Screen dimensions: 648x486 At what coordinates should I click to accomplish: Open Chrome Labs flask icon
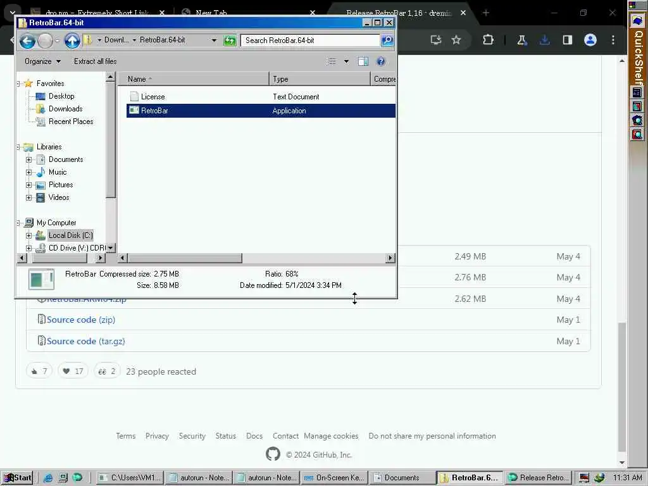521,40
